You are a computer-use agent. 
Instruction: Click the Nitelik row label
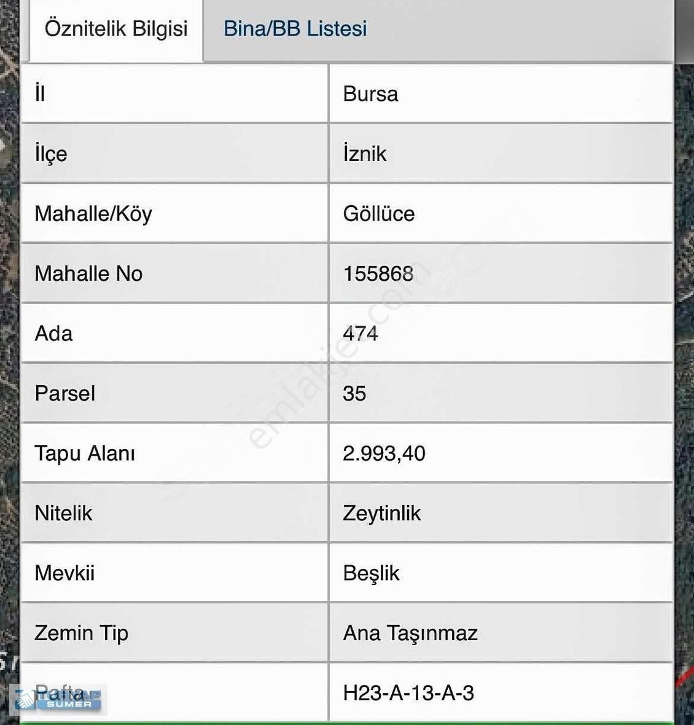(63, 513)
